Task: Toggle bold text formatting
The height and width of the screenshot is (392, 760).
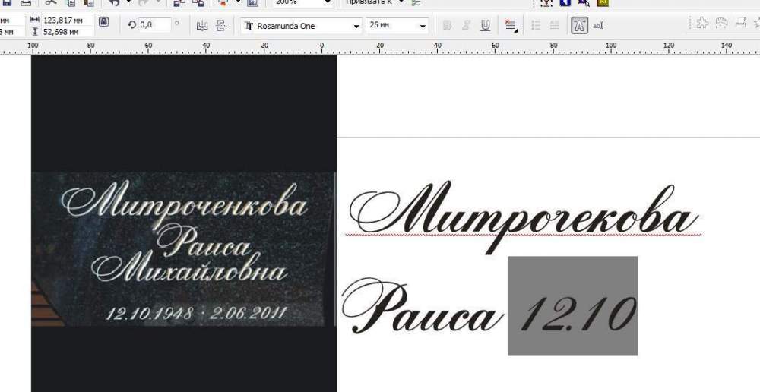Action: tap(448, 26)
